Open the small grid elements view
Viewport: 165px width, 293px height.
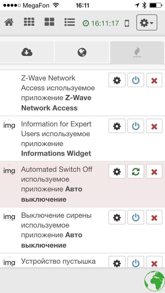29,22
